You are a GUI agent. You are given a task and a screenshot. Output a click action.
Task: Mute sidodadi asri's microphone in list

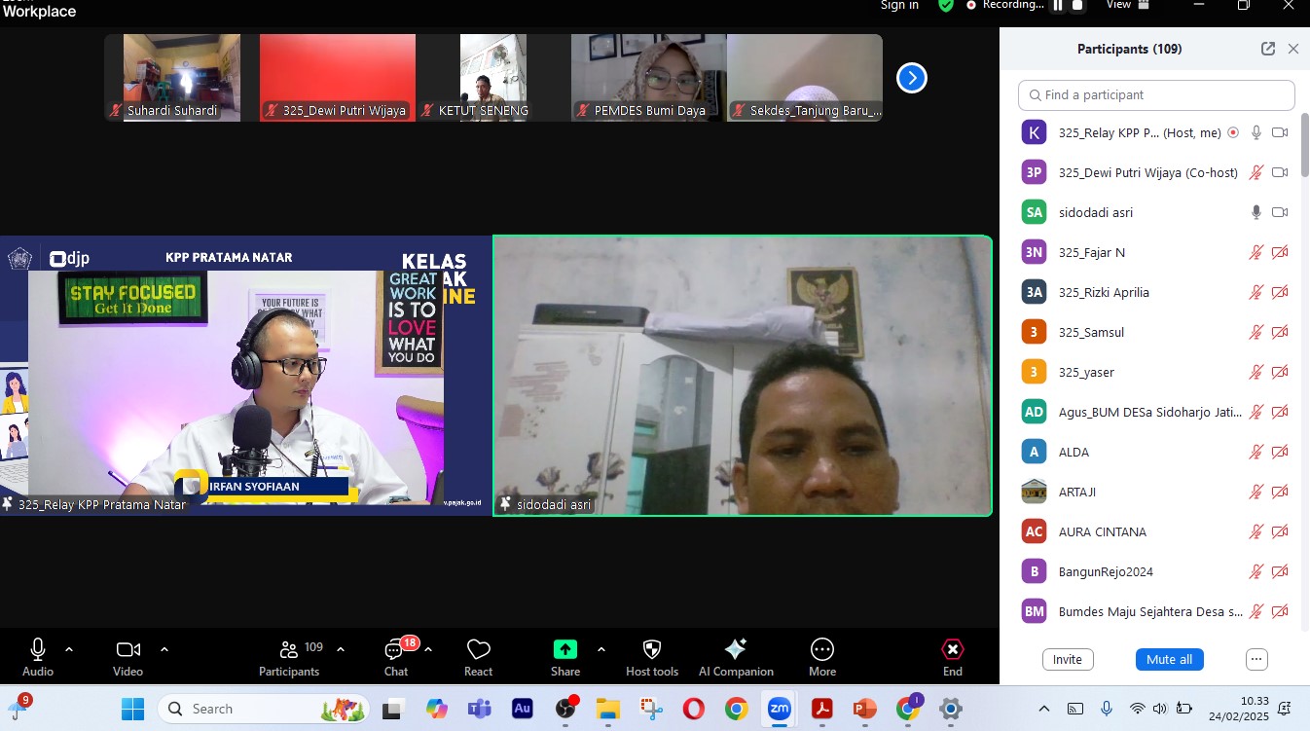(1256, 212)
